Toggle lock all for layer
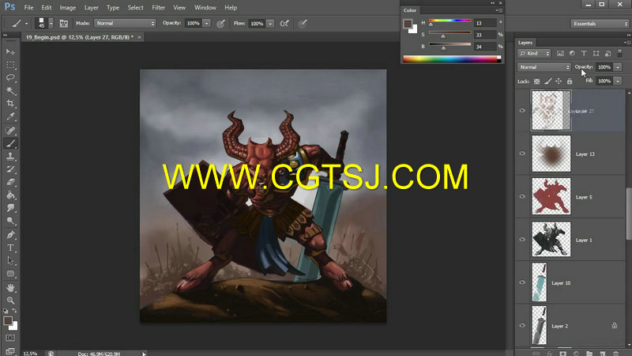 (570, 81)
